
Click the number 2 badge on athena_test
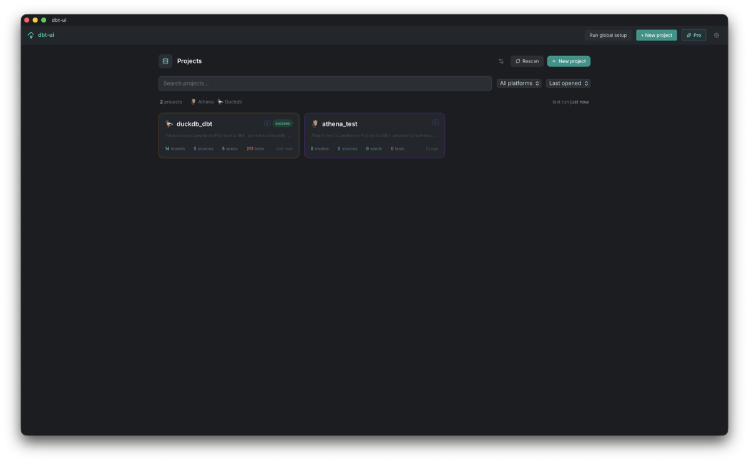pyautogui.click(x=435, y=122)
